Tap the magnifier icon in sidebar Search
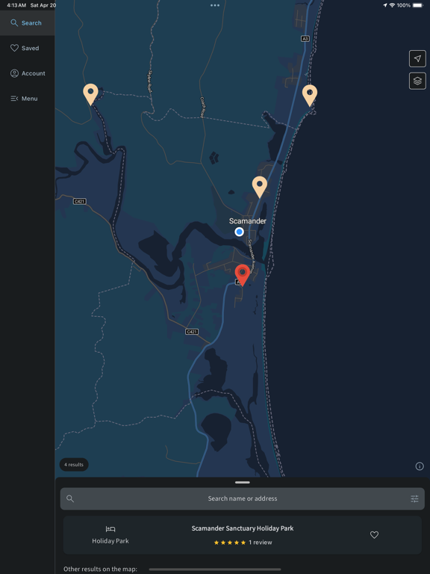Viewport: 430px width, 574px height. 14,23
